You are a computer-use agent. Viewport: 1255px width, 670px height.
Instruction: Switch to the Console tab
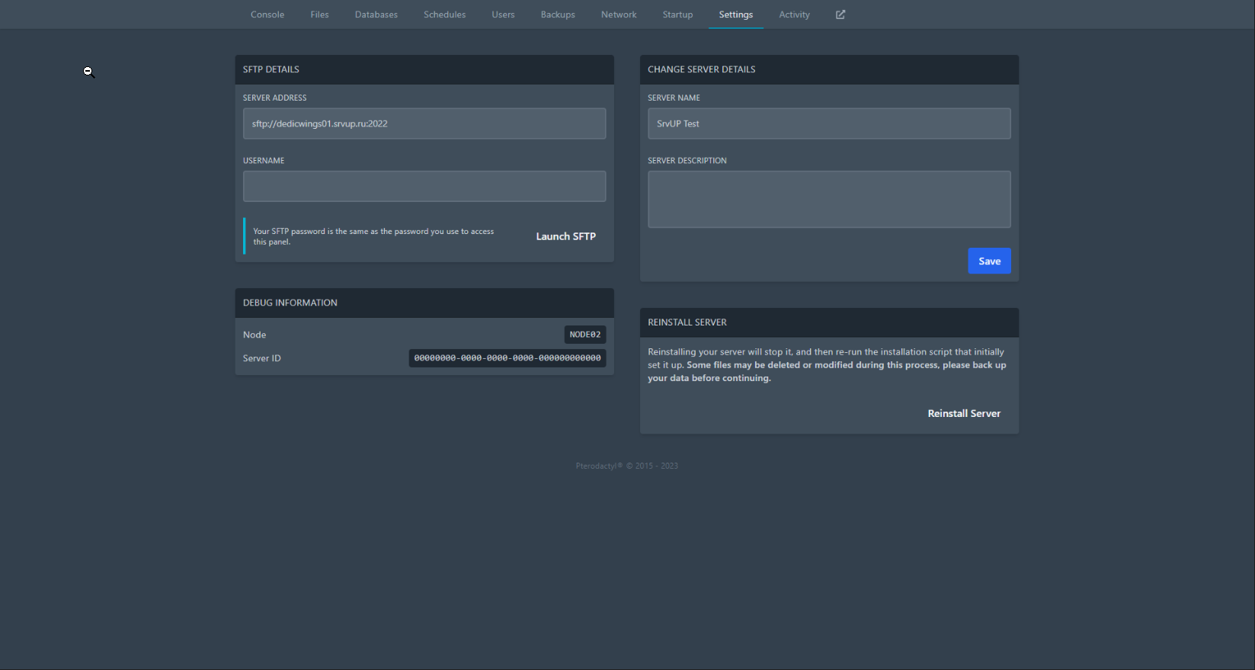[x=267, y=14]
